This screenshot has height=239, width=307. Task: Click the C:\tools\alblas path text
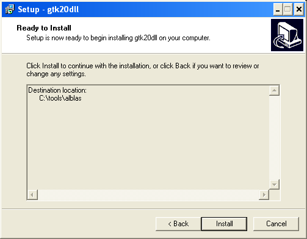[60, 98]
